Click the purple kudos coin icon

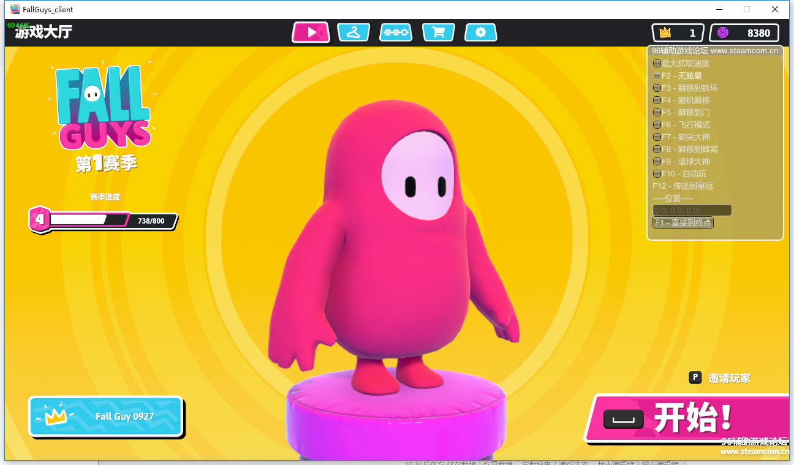[x=723, y=33]
